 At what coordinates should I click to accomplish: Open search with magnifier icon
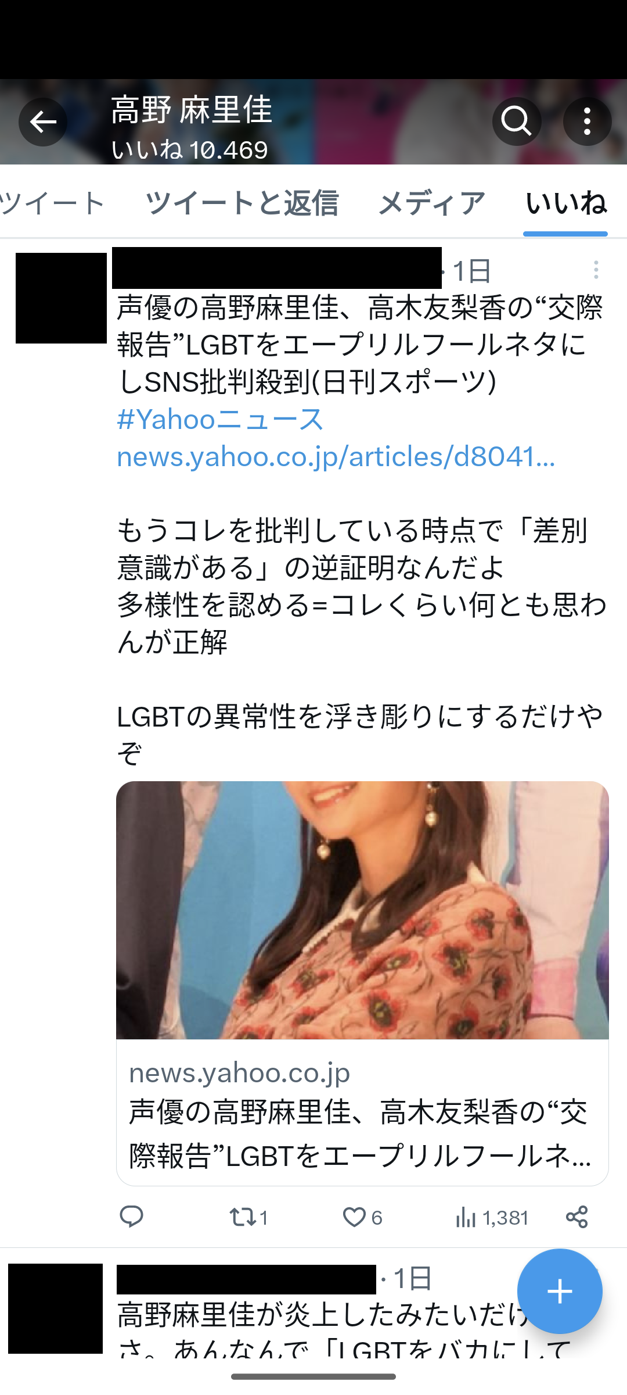coord(517,121)
